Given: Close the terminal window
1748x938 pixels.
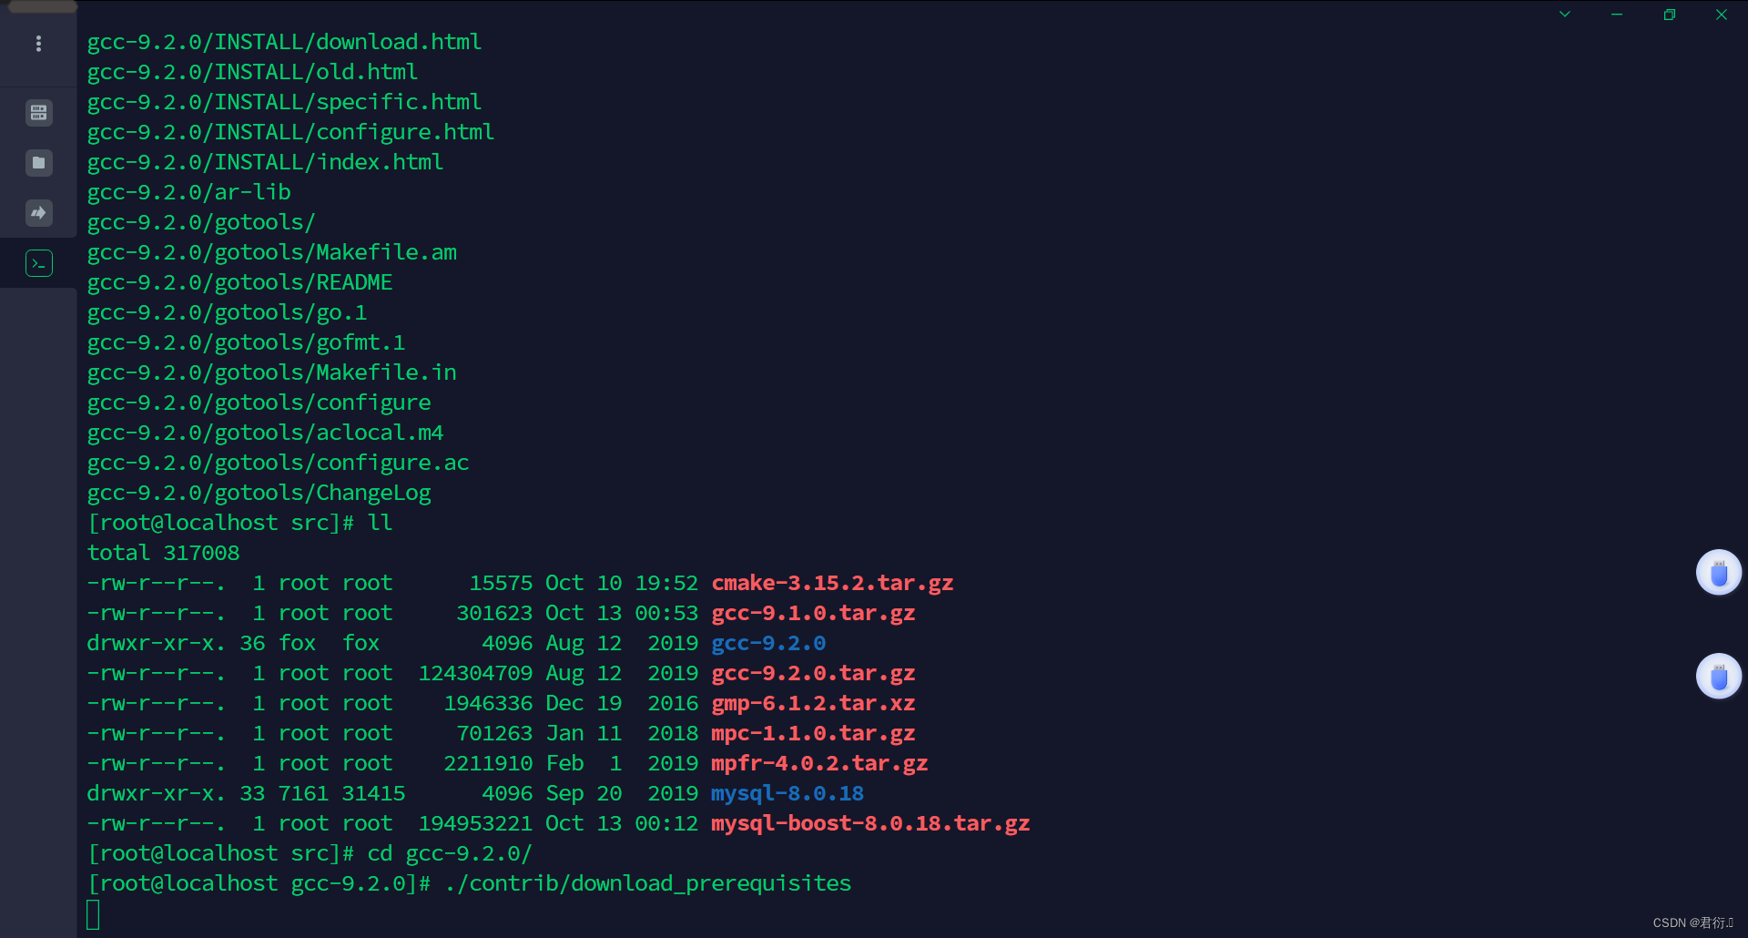Looking at the screenshot, I should point(1721,15).
